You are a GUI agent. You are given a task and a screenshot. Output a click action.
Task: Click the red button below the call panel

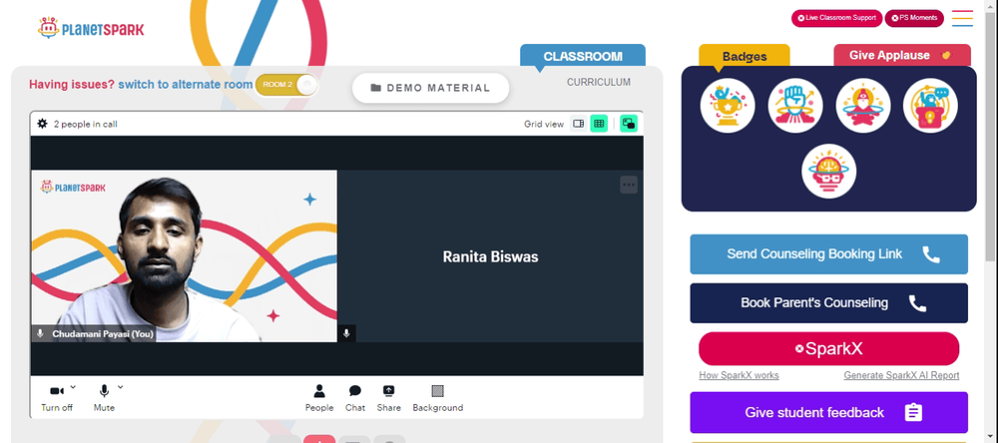click(319, 439)
